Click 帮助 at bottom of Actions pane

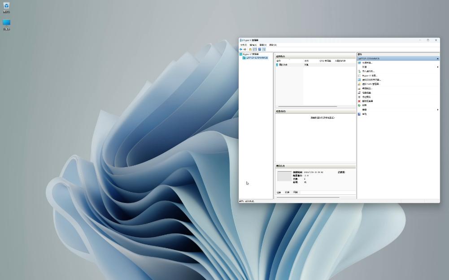point(363,114)
